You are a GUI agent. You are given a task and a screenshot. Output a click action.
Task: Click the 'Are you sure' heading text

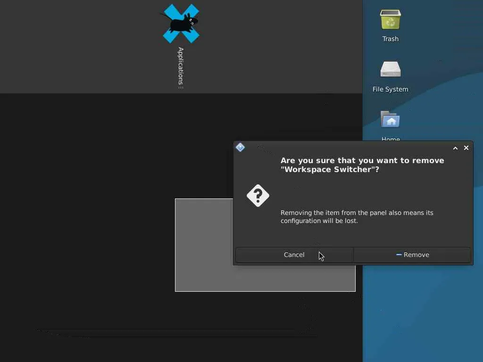(x=362, y=165)
